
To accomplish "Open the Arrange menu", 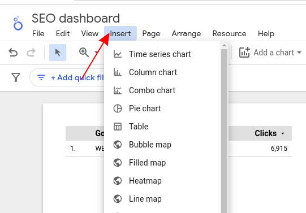I will point(186,33).
